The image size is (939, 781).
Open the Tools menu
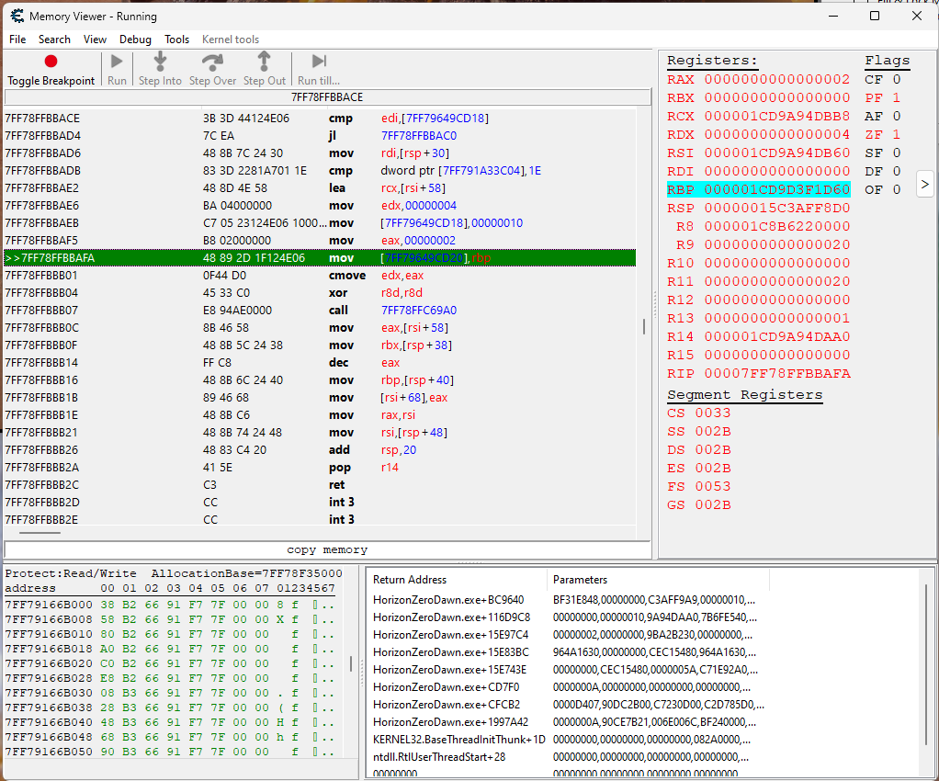click(x=176, y=40)
